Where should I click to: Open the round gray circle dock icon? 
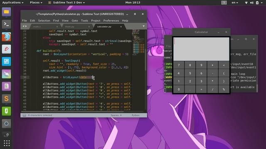point(7,123)
